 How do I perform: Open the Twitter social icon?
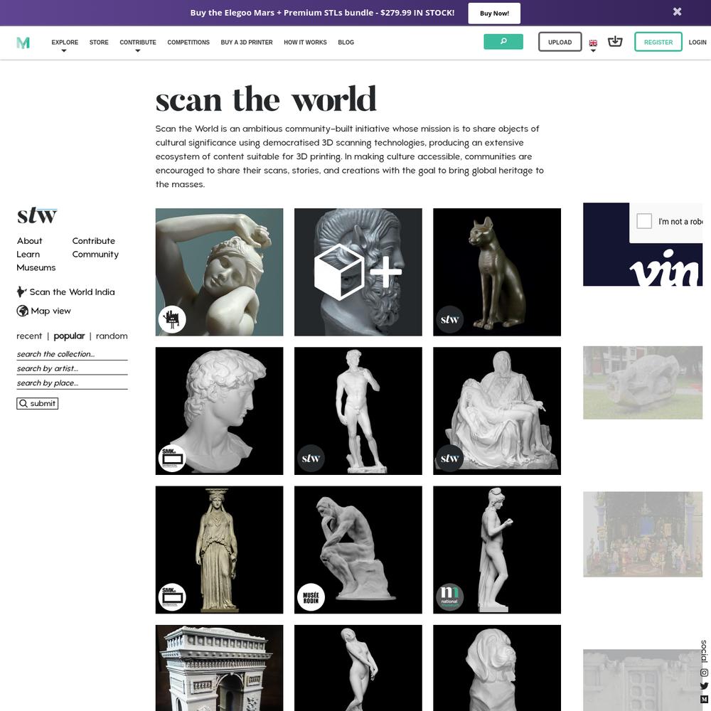[704, 686]
